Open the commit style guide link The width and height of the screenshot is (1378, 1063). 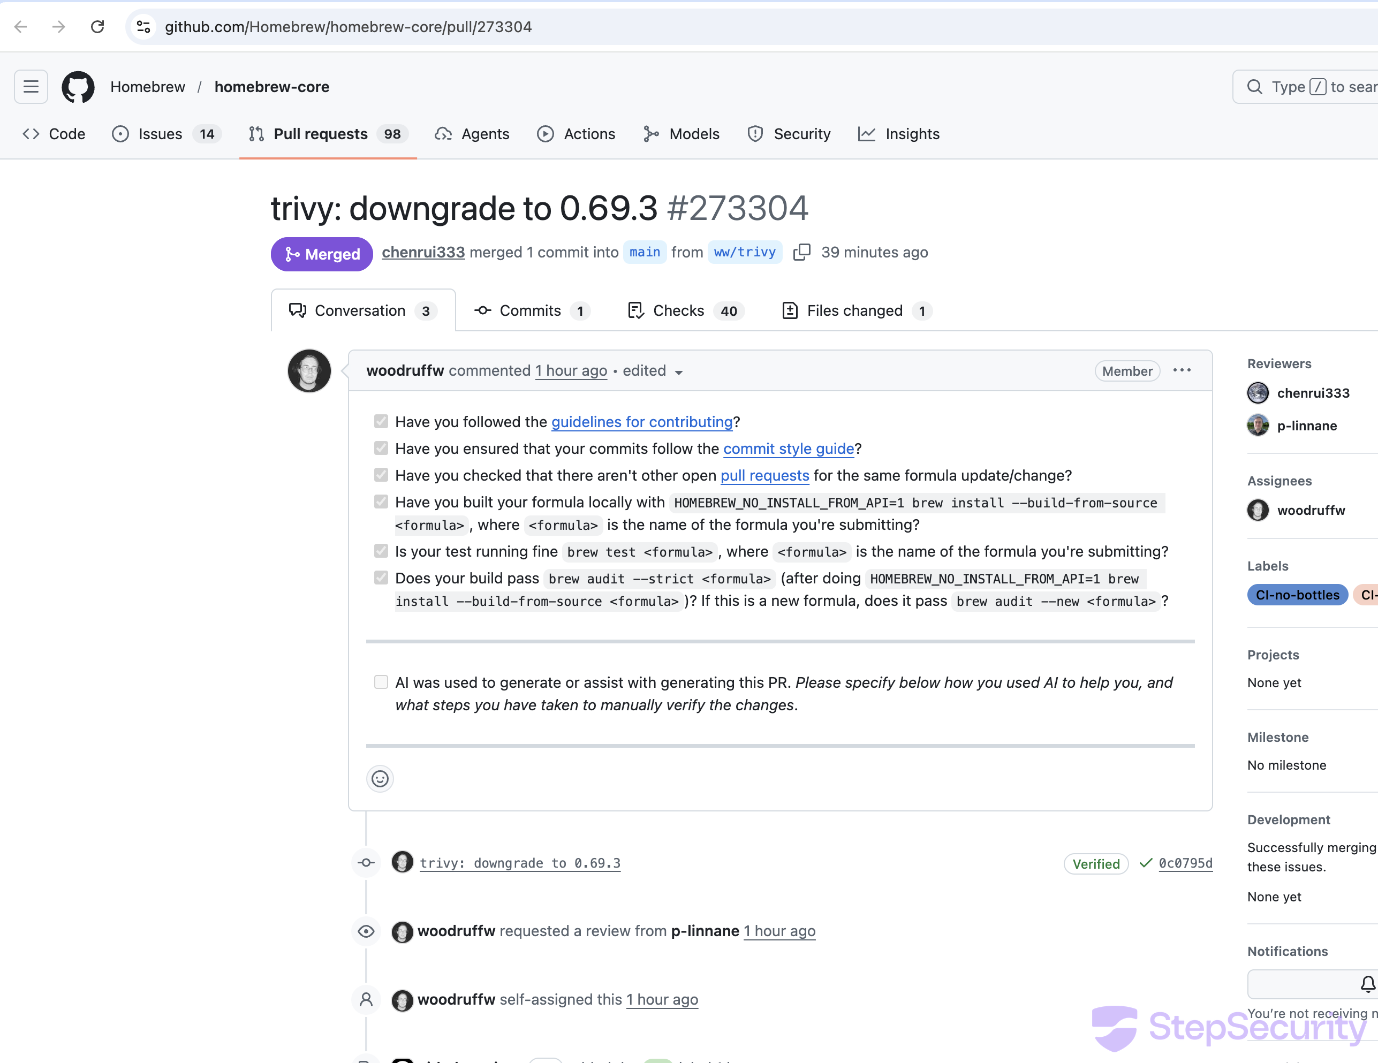(788, 449)
